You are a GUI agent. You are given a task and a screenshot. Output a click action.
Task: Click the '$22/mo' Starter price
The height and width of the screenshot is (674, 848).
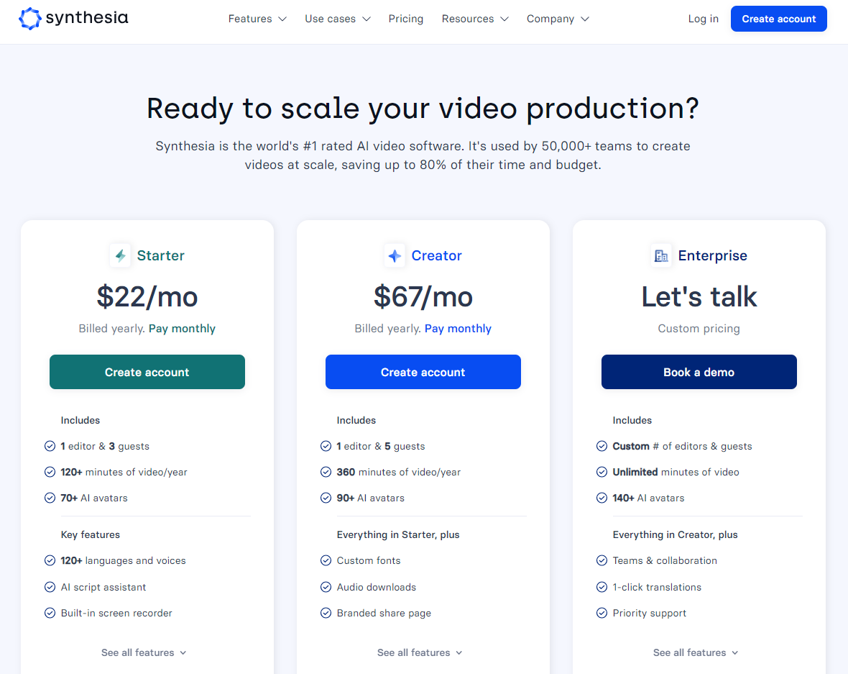pos(147,296)
